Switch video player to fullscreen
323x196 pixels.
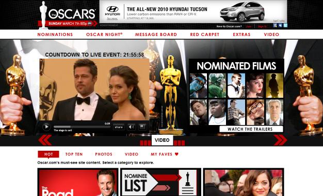point(142,127)
